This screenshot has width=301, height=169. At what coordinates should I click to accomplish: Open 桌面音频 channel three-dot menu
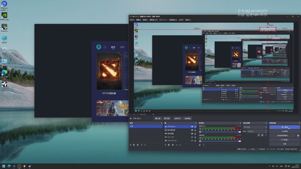tap(200, 138)
